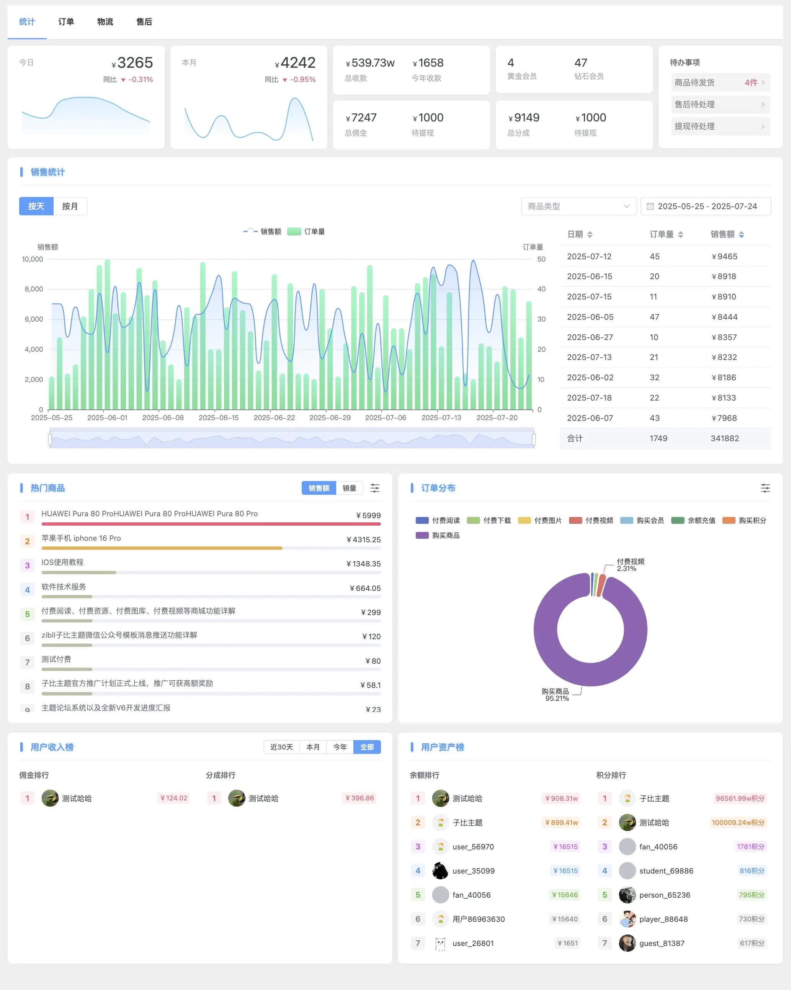The image size is (791, 990).
Task: Click 测试哈哈 avatar in the commission ranking
Action: [50, 798]
